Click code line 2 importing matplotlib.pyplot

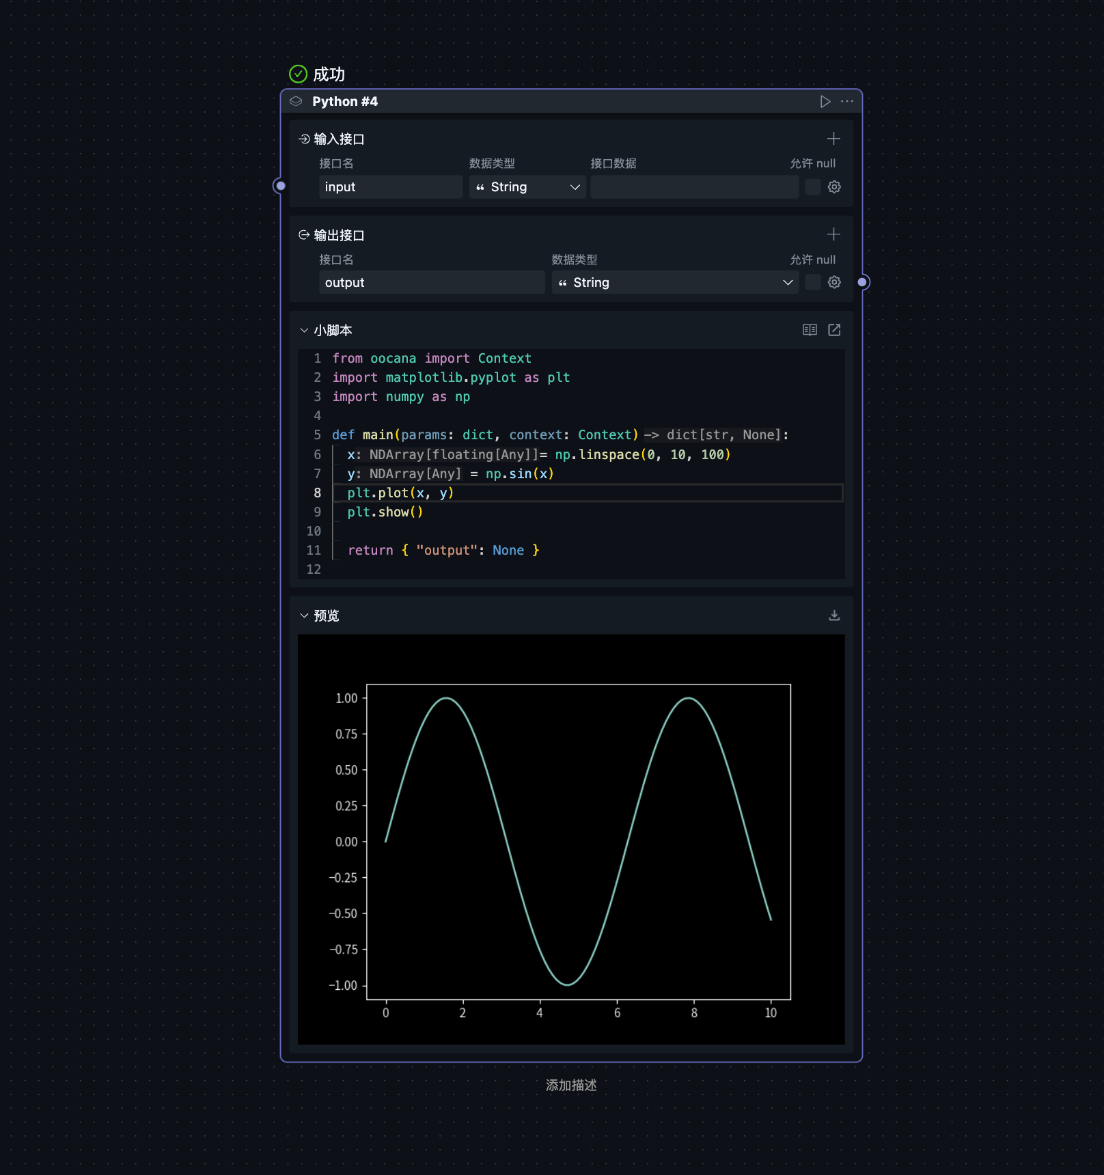click(x=451, y=378)
